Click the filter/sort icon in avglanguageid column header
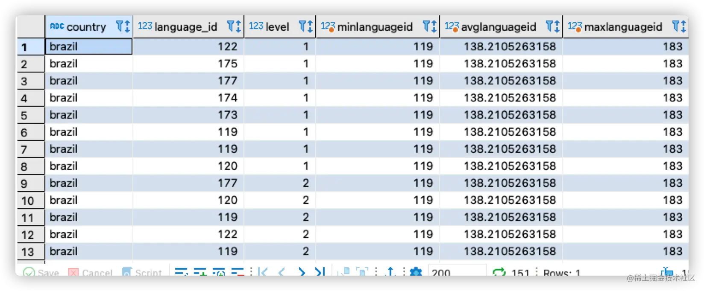 click(553, 26)
